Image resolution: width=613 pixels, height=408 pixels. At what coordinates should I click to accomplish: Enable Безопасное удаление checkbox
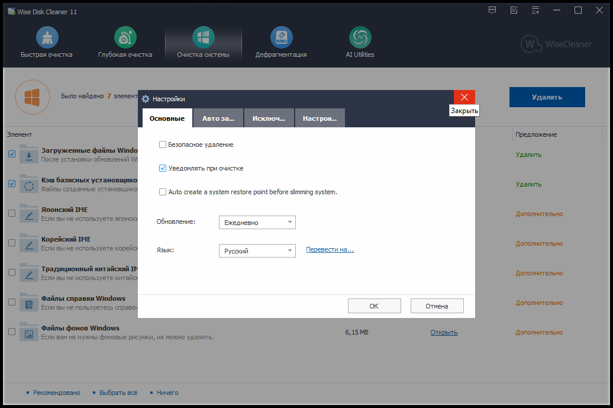[163, 144]
